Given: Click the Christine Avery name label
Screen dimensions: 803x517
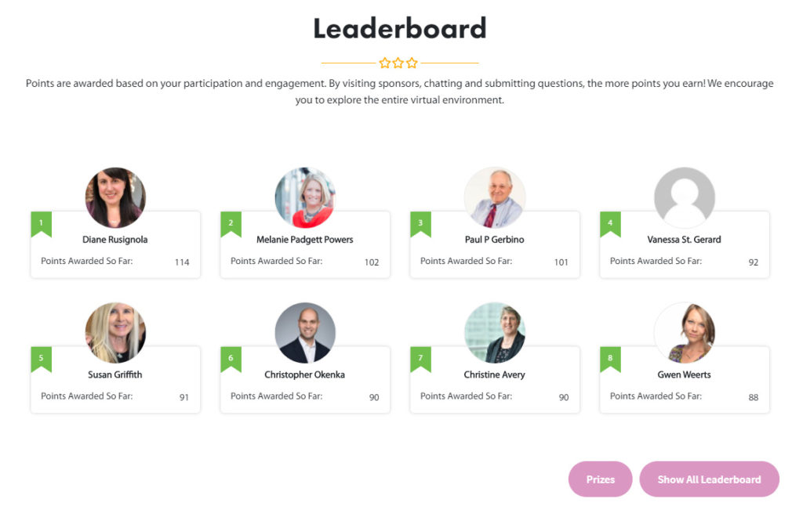Looking at the screenshot, I should (x=494, y=374).
